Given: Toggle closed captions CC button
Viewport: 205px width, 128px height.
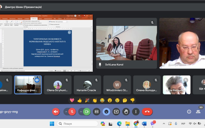Looking at the screenshot, I should click(97, 112).
